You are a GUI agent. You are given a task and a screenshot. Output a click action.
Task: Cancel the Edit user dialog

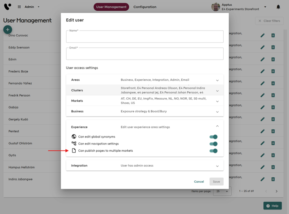(x=199, y=182)
